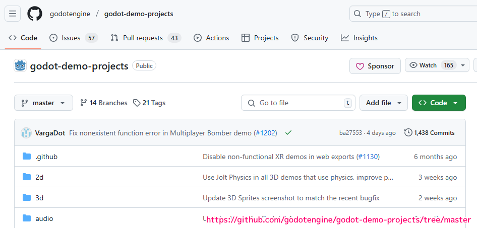Image resolution: width=477 pixels, height=228 pixels.
Task: Open the master branch selector dropdown
Action: (x=43, y=103)
